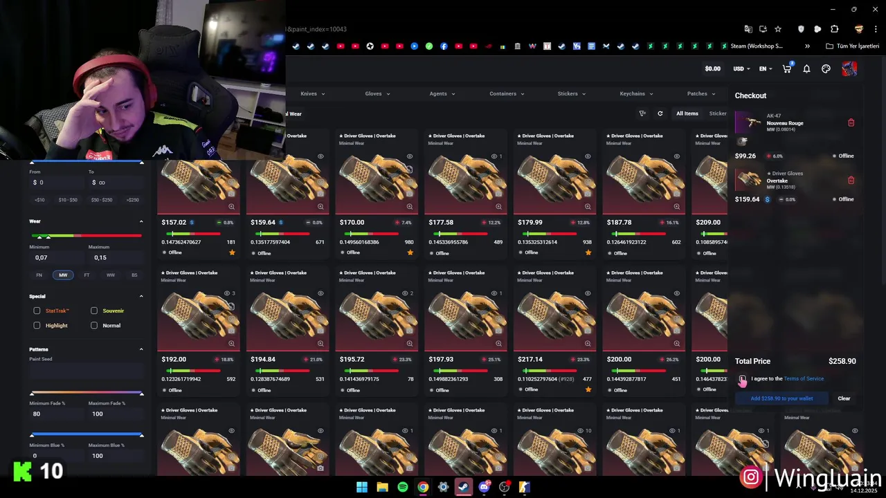886x498 pixels.
Task: Click Add $258.90 to your wallet
Action: (x=781, y=398)
